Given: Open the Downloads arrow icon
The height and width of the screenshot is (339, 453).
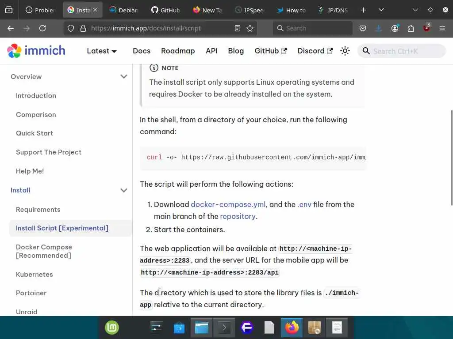Looking at the screenshot, I should coord(379,28).
